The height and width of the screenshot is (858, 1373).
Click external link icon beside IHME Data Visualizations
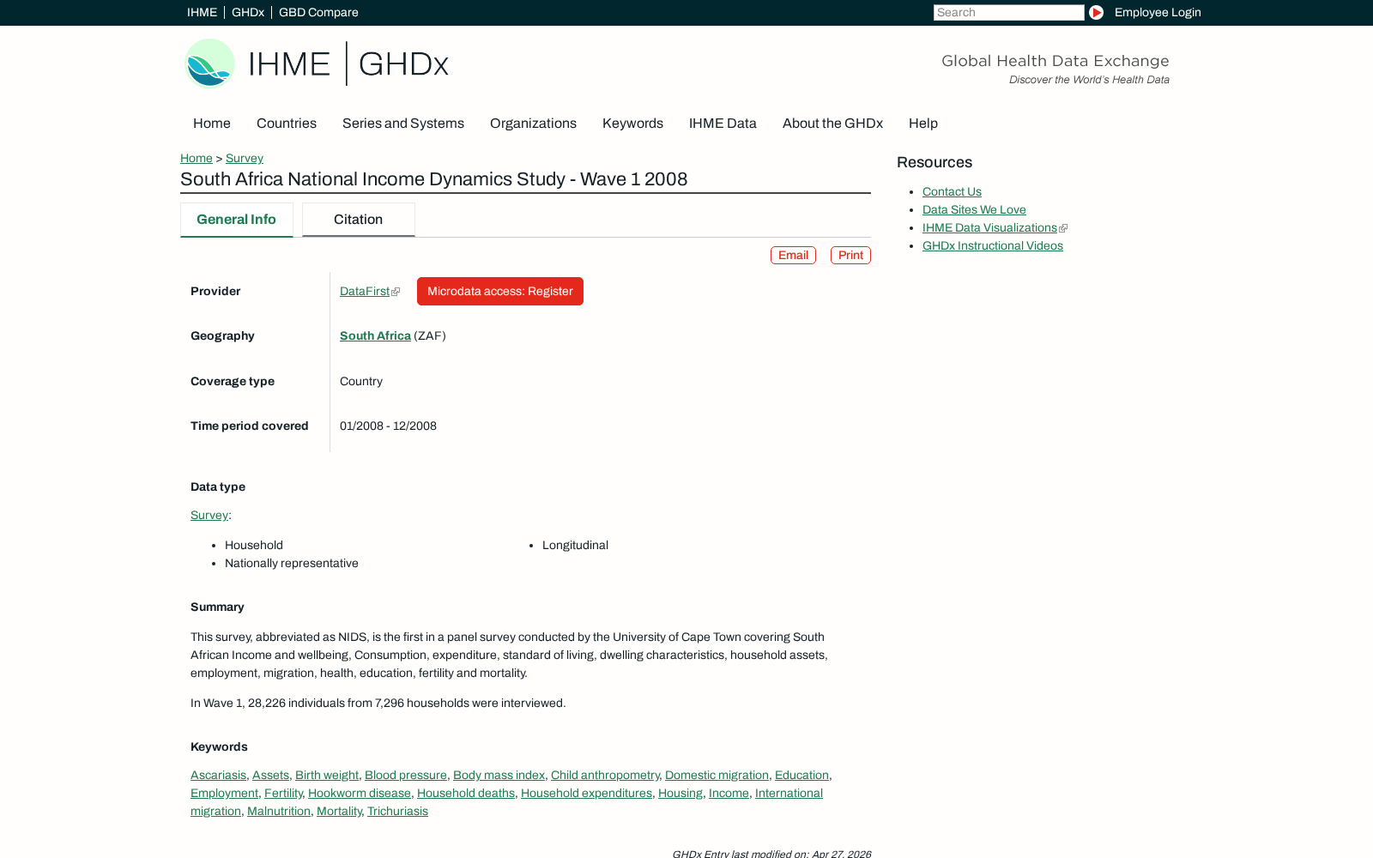pyautogui.click(x=1063, y=228)
